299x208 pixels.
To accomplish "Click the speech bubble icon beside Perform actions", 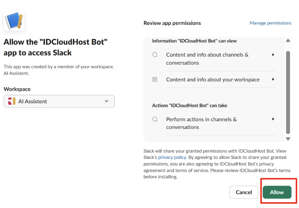I will click(x=155, y=119).
